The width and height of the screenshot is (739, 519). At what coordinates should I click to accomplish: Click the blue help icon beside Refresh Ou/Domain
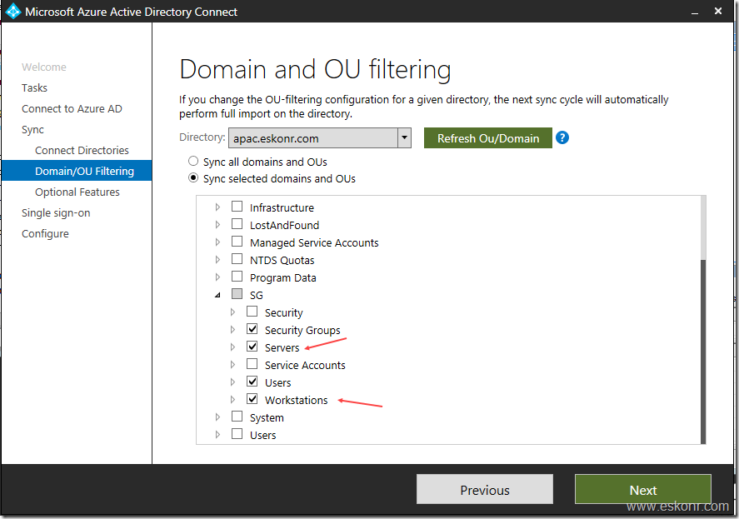(562, 137)
